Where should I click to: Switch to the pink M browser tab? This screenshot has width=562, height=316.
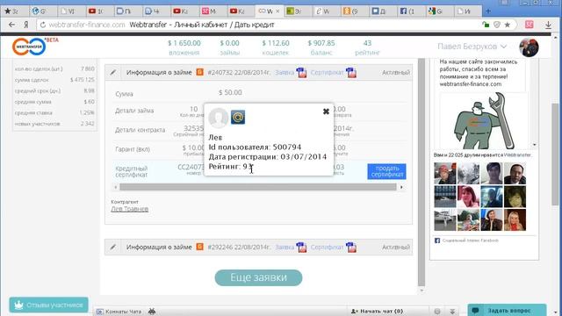pos(213,11)
